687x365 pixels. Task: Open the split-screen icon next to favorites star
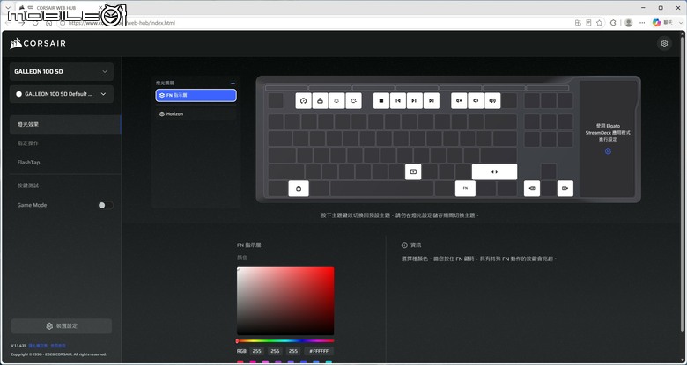588,23
